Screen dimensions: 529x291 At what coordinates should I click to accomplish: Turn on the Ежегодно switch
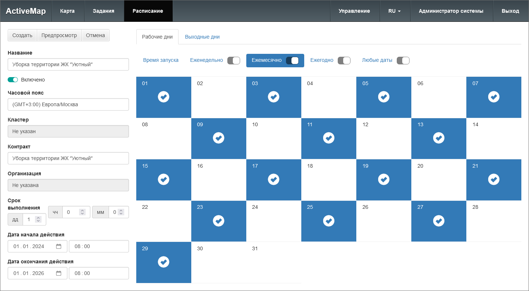(x=344, y=60)
